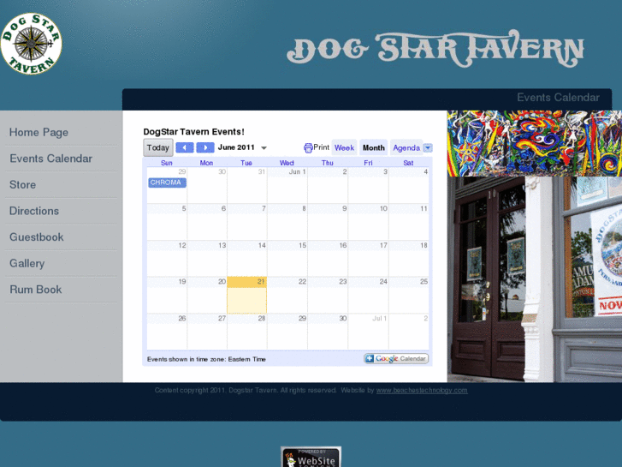Click the Wed column header
The width and height of the screenshot is (622, 467).
[287, 163]
